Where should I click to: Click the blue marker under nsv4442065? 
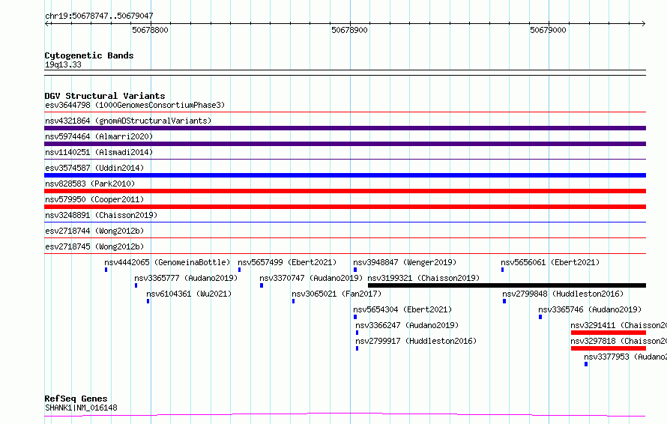106,270
